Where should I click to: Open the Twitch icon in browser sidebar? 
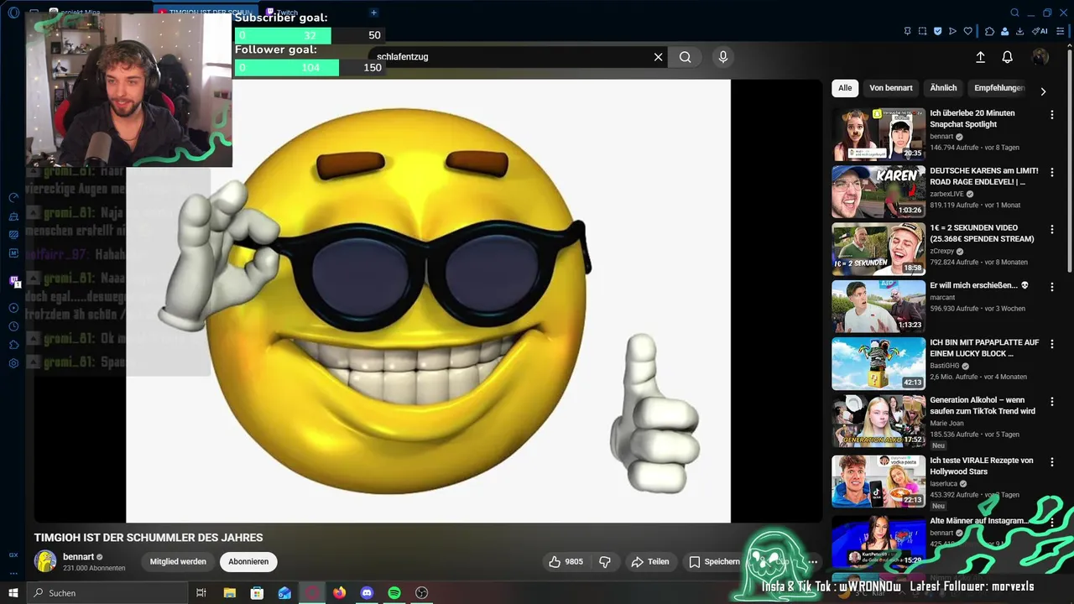[13, 281]
